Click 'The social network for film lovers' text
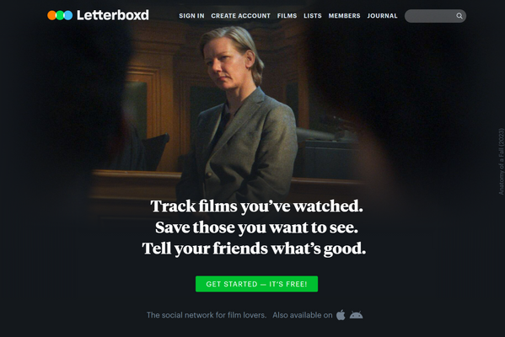Screen dimensions: 505x337 click(x=207, y=315)
